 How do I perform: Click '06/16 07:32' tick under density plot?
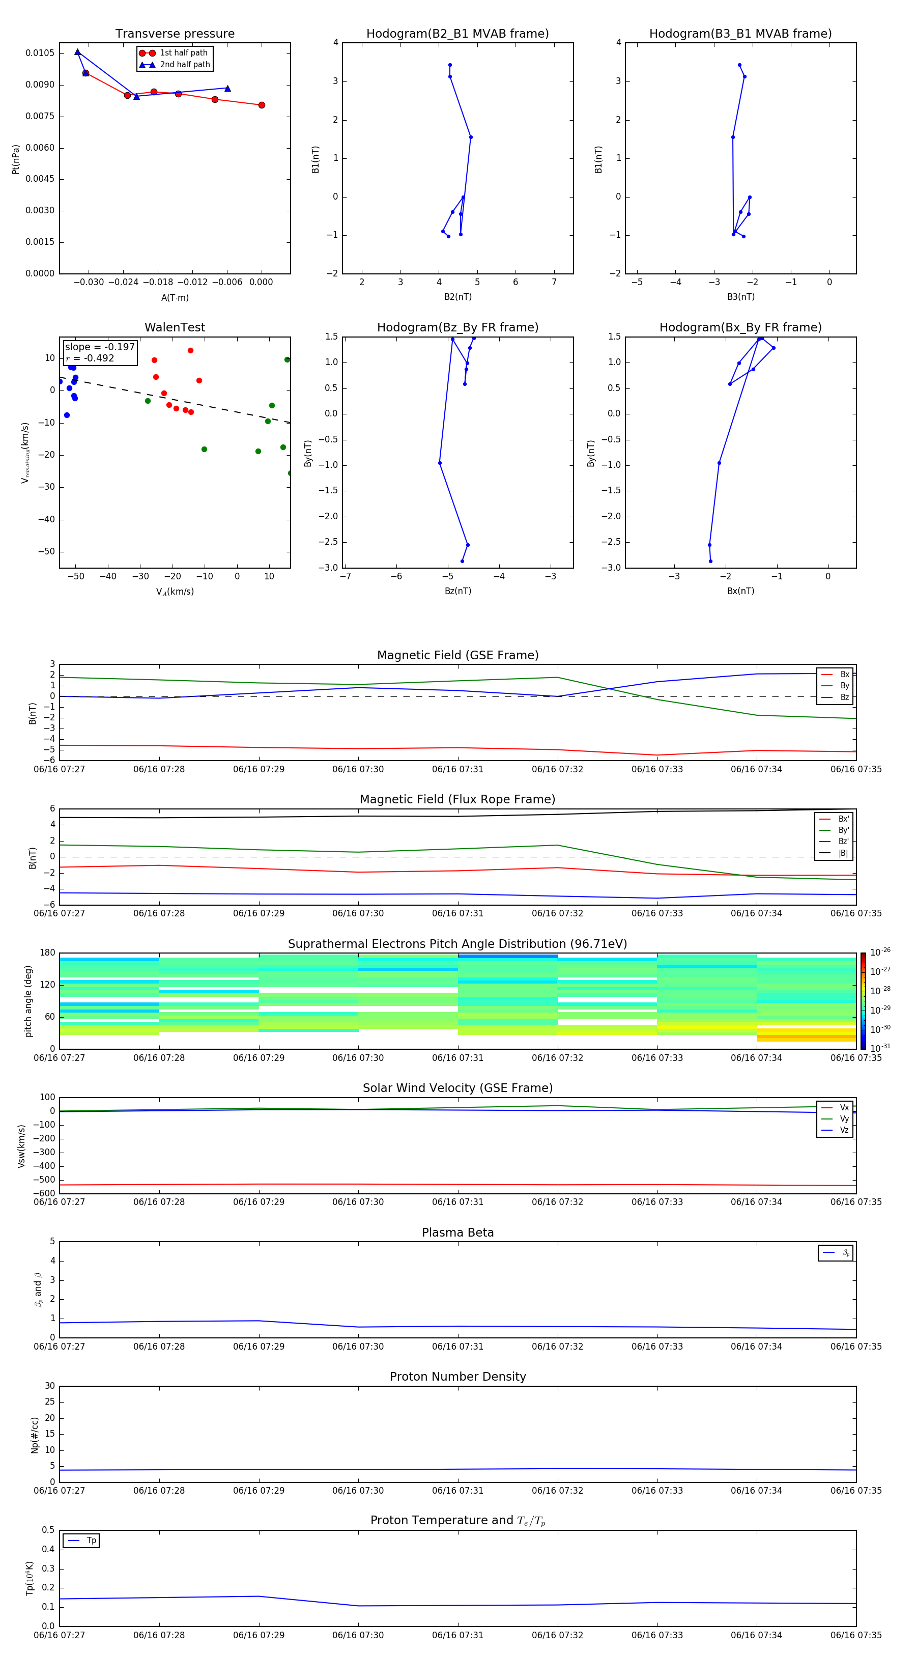coord(557,1491)
